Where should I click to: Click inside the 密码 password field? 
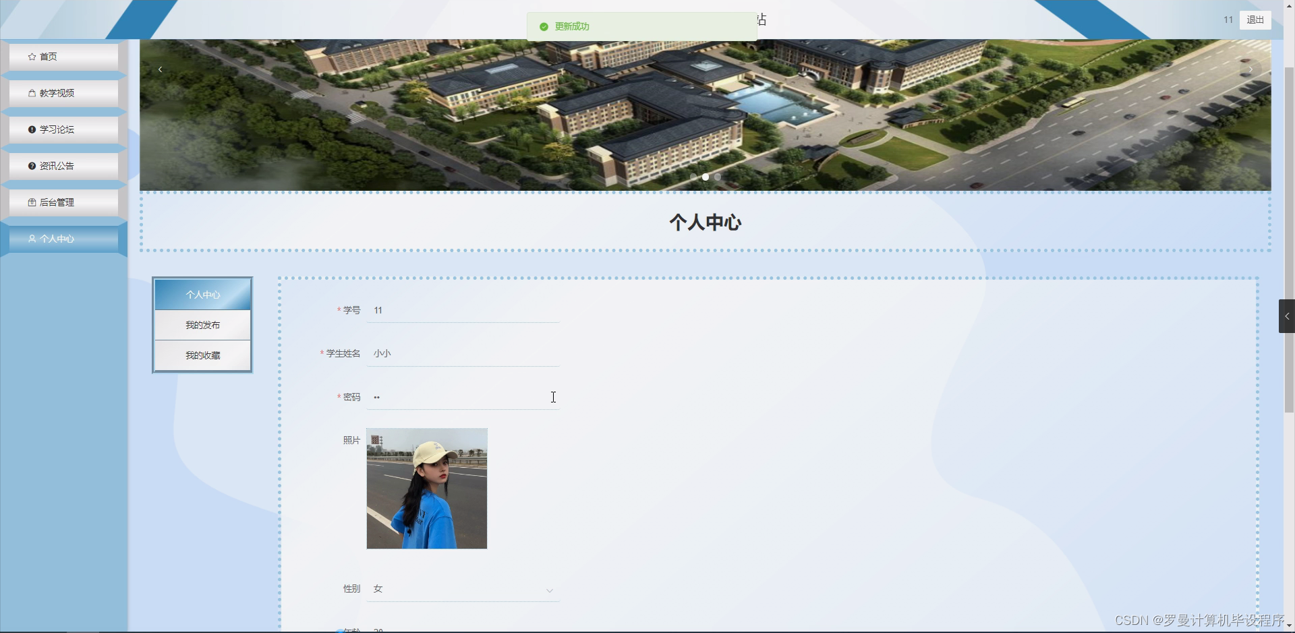(x=462, y=397)
